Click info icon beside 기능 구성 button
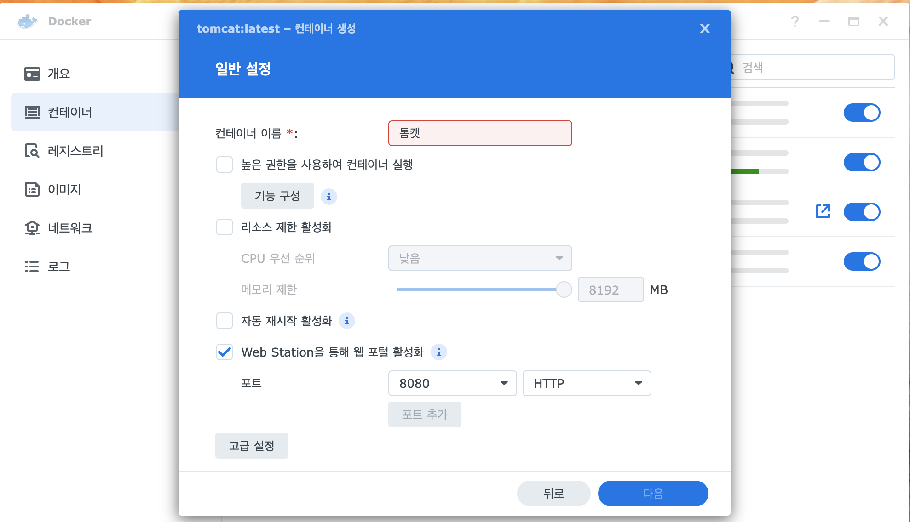 pyautogui.click(x=328, y=197)
